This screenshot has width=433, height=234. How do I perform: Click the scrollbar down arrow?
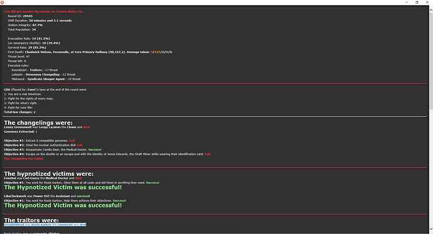click(430, 229)
